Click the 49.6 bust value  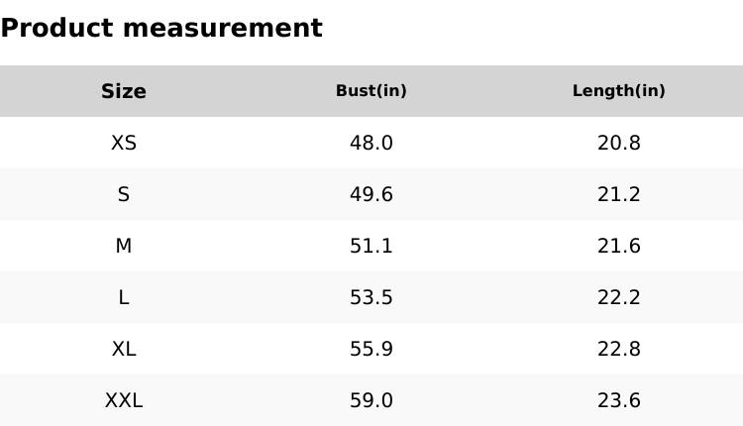click(371, 194)
